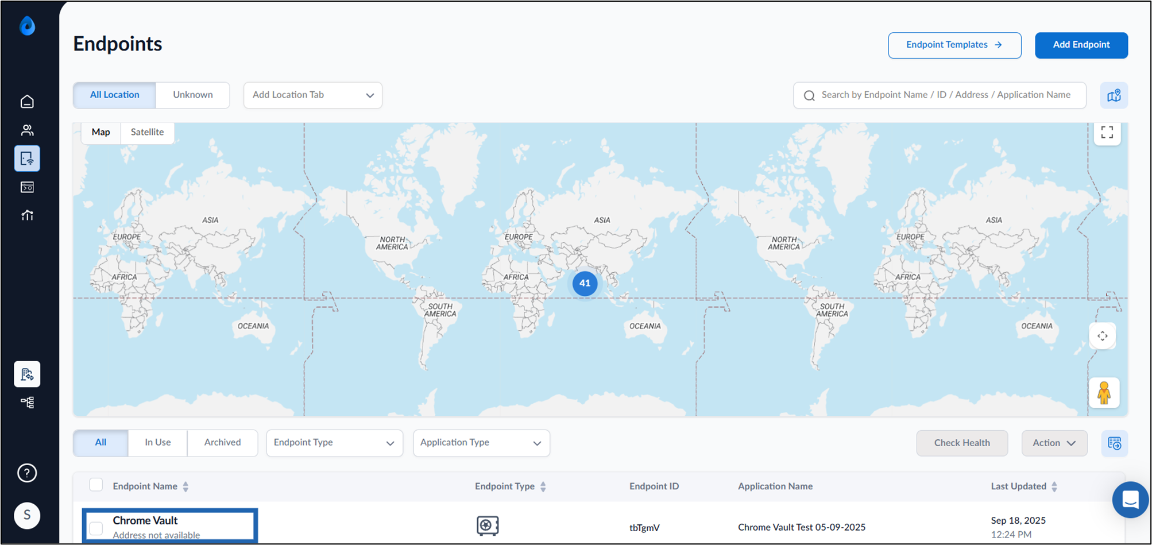1152x545 pixels.
Task: Open the Chrome Vault endpoint name
Action: coord(145,520)
